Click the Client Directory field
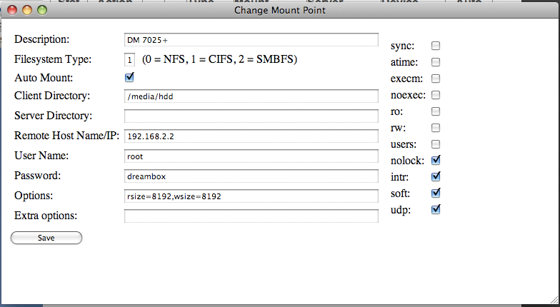This screenshot has height=307, width=560. (251, 96)
